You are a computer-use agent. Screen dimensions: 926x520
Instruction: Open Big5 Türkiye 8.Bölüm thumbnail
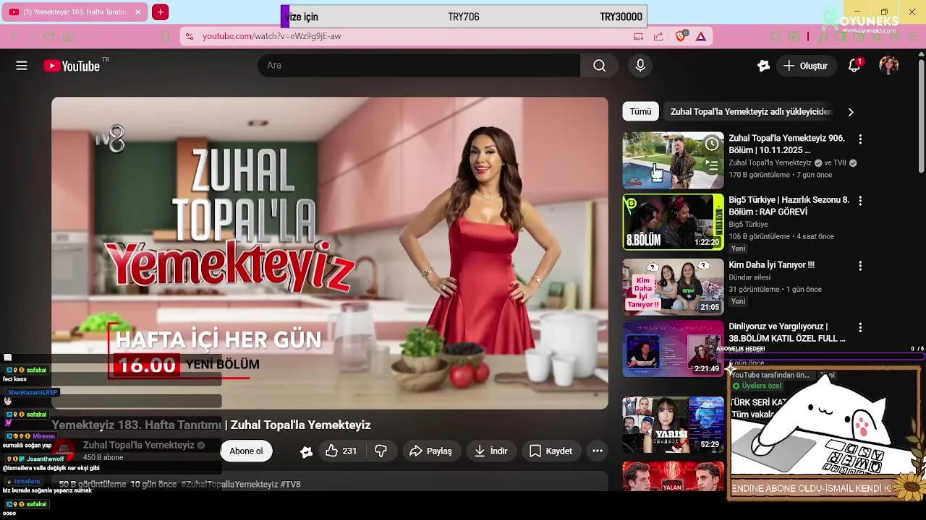pos(673,222)
